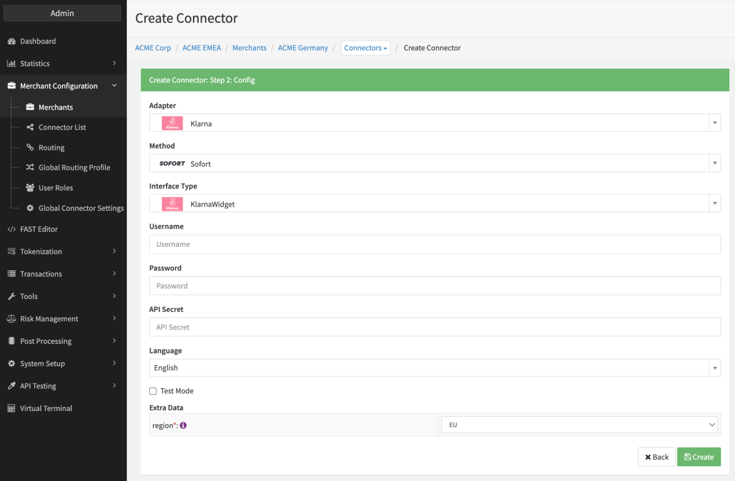
Task: Go to ACME Germany breadcrumb link
Action: [x=303, y=48]
